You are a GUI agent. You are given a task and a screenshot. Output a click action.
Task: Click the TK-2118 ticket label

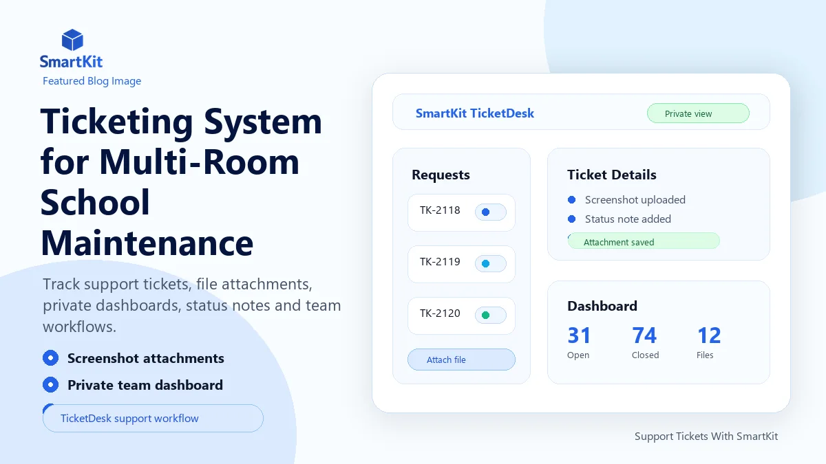[440, 210]
